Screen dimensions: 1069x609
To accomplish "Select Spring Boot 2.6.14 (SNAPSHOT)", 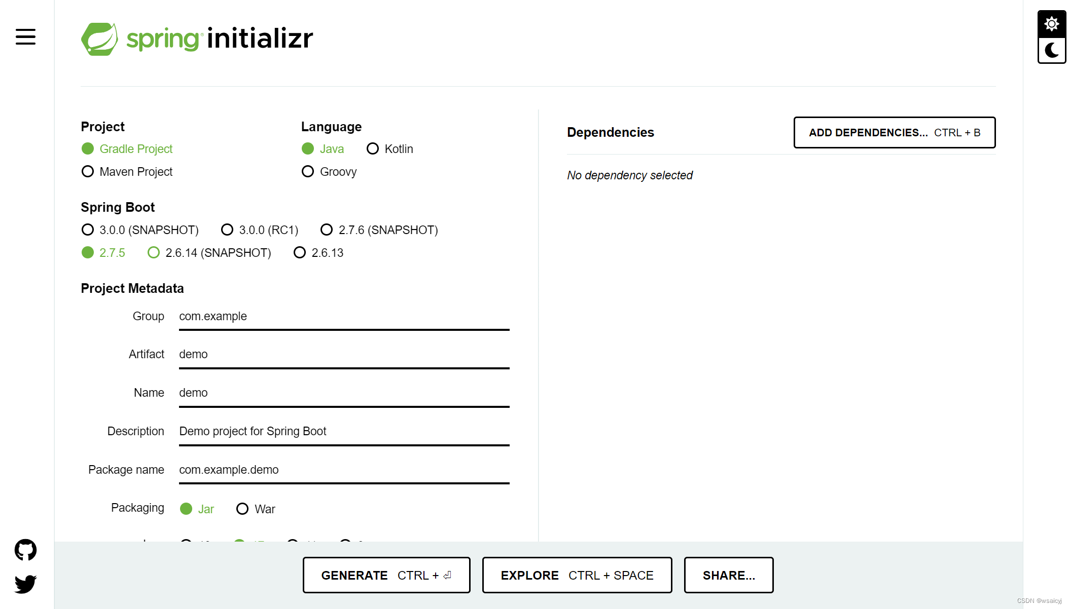I will pyautogui.click(x=209, y=252).
